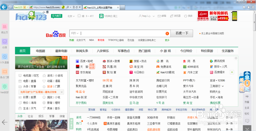Open the 邮箱 mail icon link
Image resolution: width=256 pixels, height=131 pixels.
tap(162, 16)
